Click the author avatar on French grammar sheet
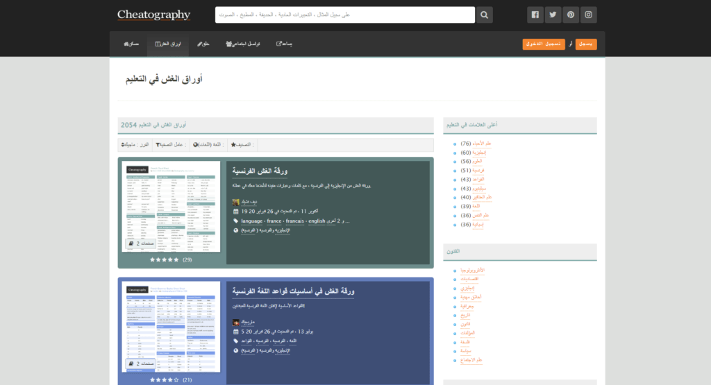This screenshot has width=711, height=385. click(x=236, y=322)
